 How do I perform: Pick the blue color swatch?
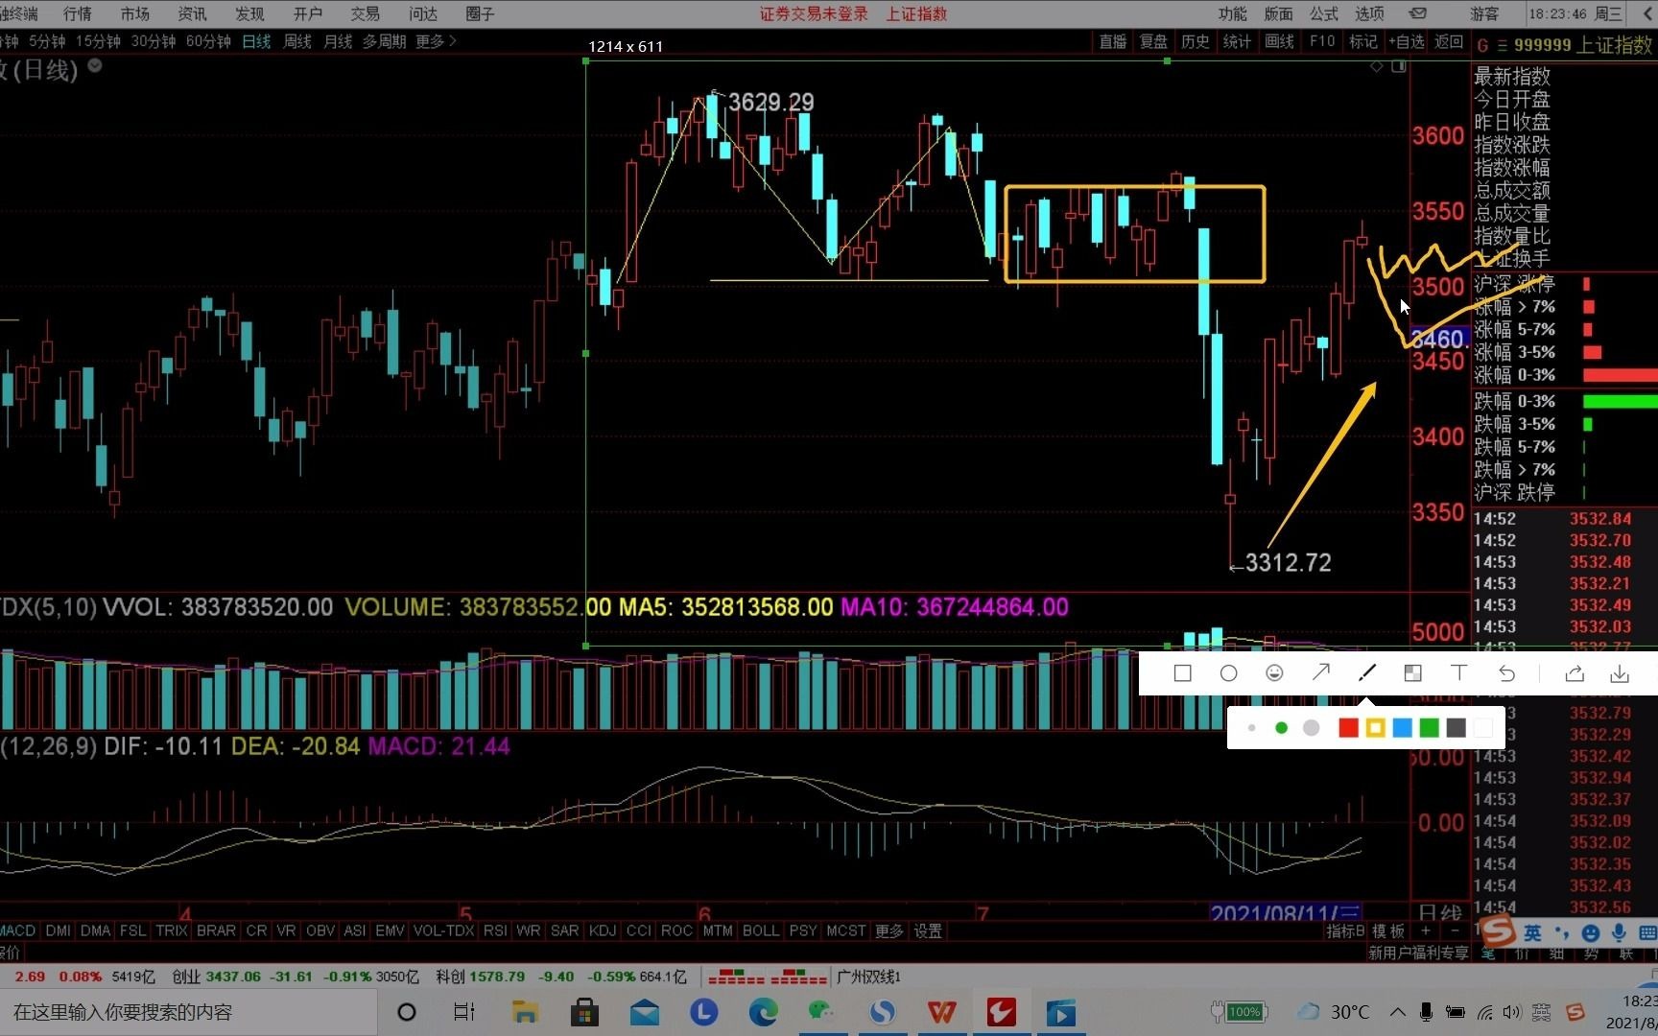pyautogui.click(x=1402, y=728)
